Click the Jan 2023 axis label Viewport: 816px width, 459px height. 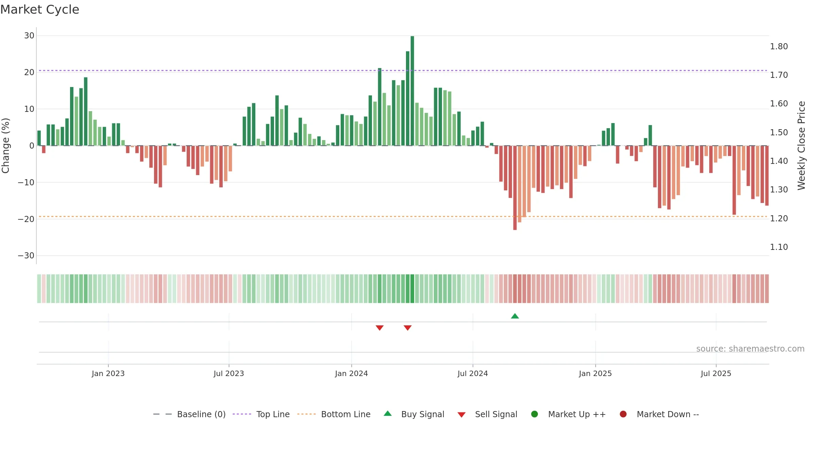point(108,374)
